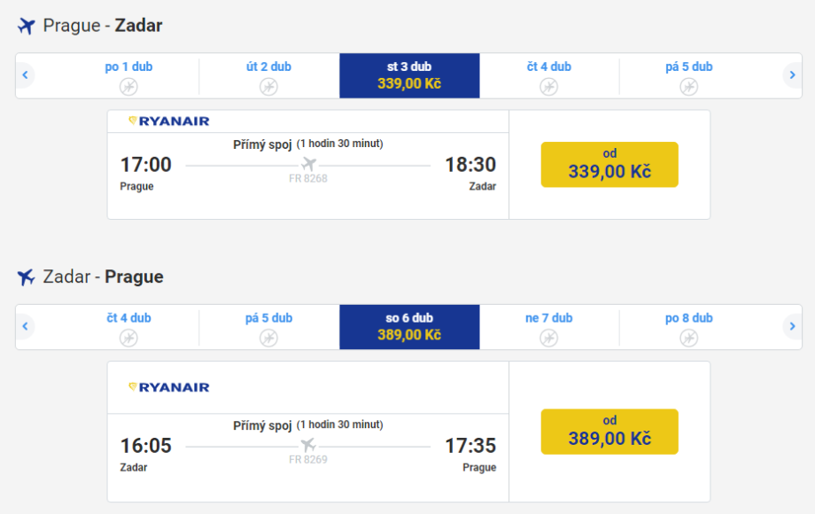Click the Ryanair logo on the outbound flight

pos(169,121)
